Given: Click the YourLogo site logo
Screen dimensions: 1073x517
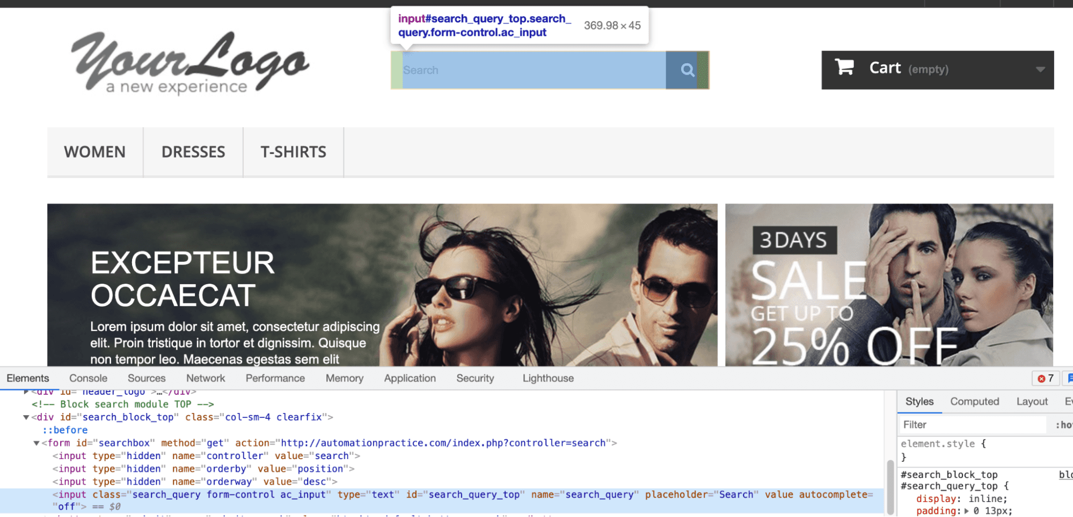Looking at the screenshot, I should point(190,63).
